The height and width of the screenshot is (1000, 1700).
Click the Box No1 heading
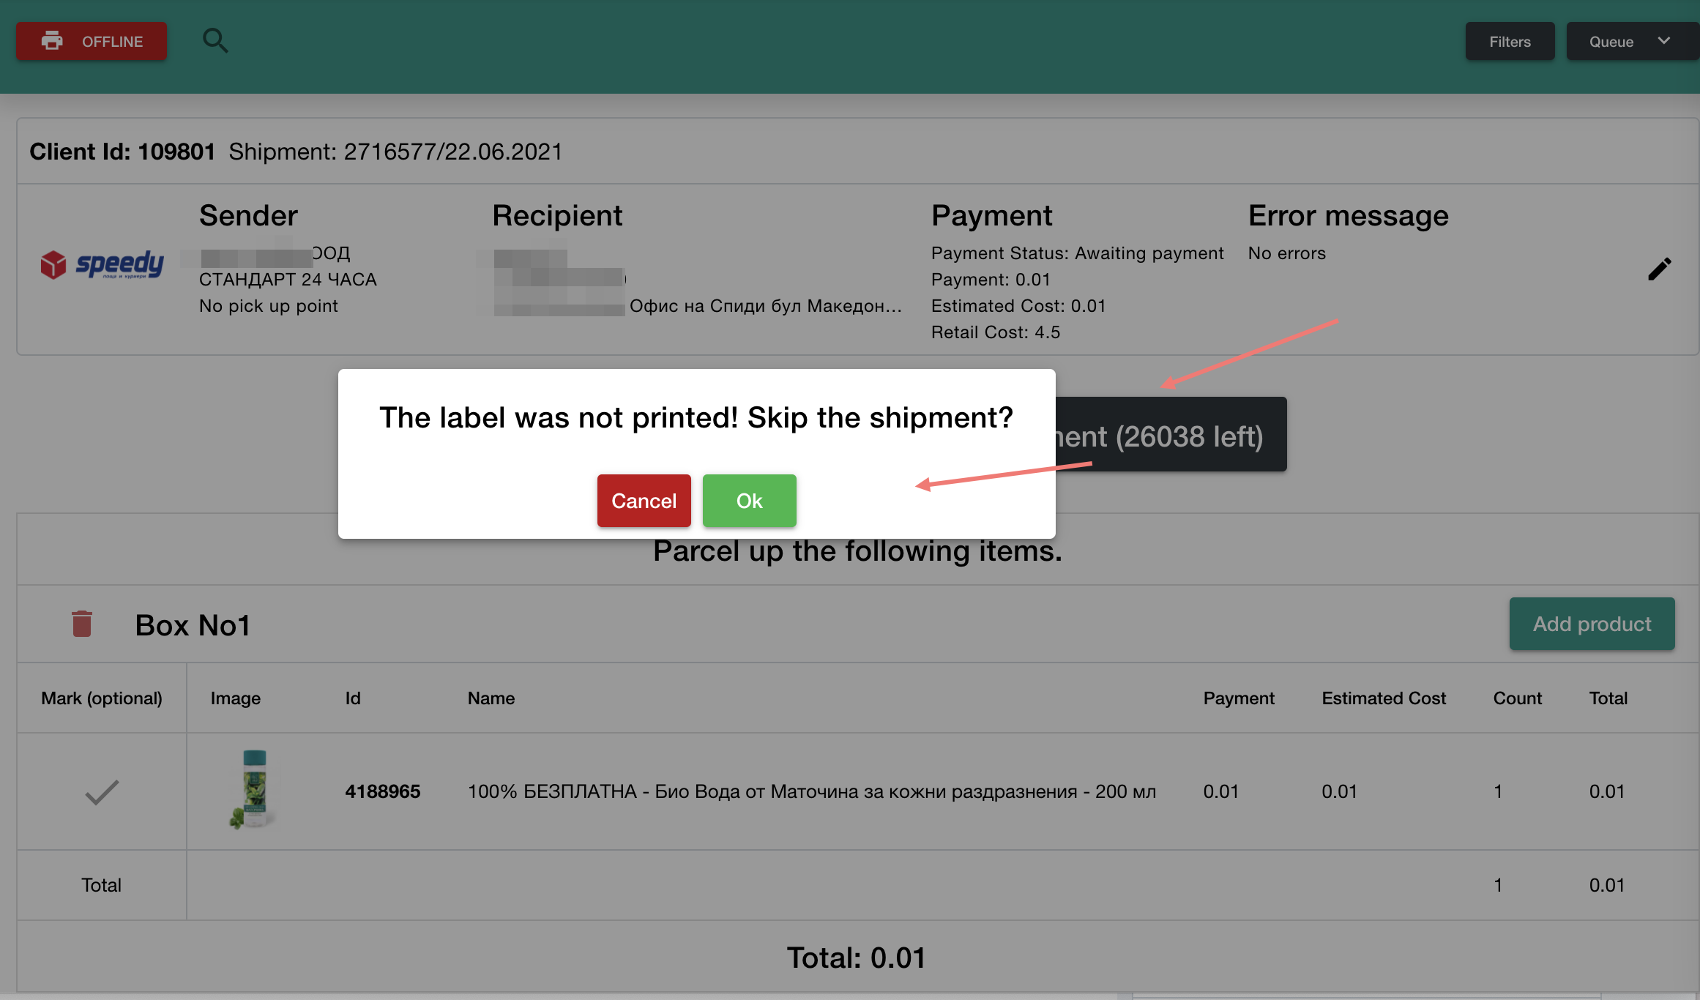[x=193, y=625]
